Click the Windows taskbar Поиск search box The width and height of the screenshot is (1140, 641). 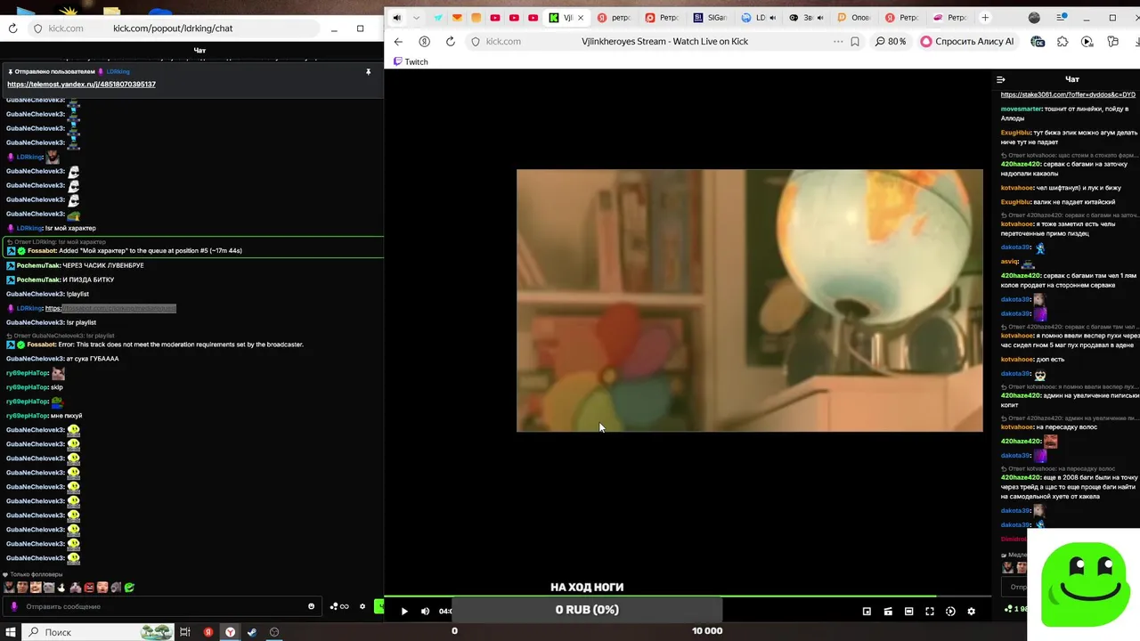(x=98, y=632)
